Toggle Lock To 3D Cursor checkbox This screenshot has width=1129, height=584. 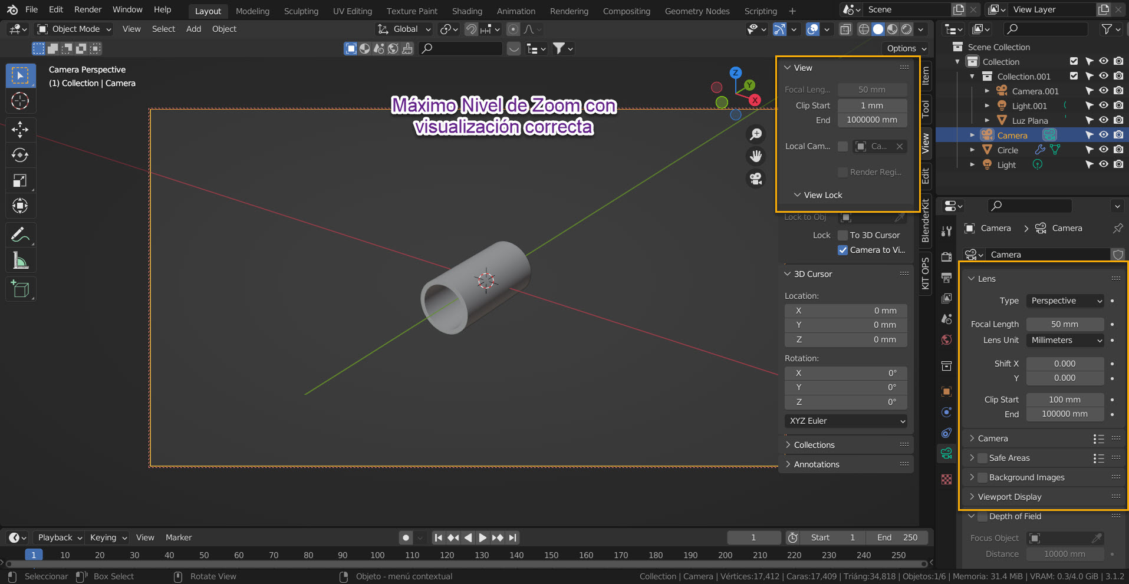[x=843, y=235]
